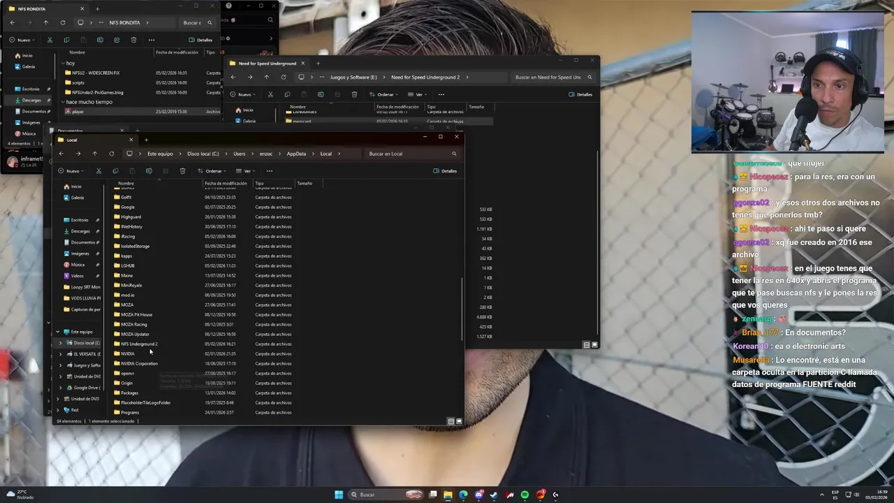This screenshot has width=894, height=503.
Task: Delete item in Need for Speed Underground window
Action: (x=354, y=94)
